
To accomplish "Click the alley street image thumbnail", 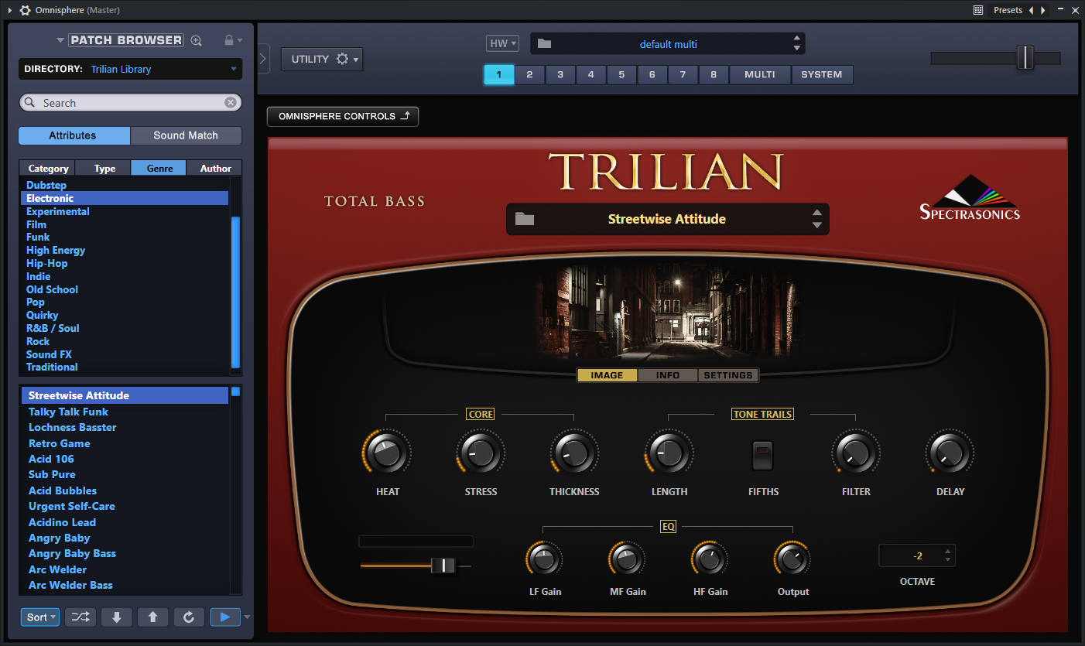I will [x=666, y=313].
